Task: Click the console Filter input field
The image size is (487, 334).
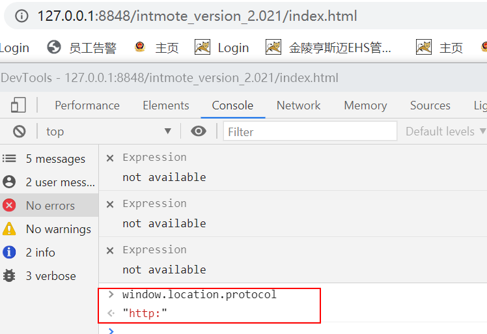Action: click(310, 132)
